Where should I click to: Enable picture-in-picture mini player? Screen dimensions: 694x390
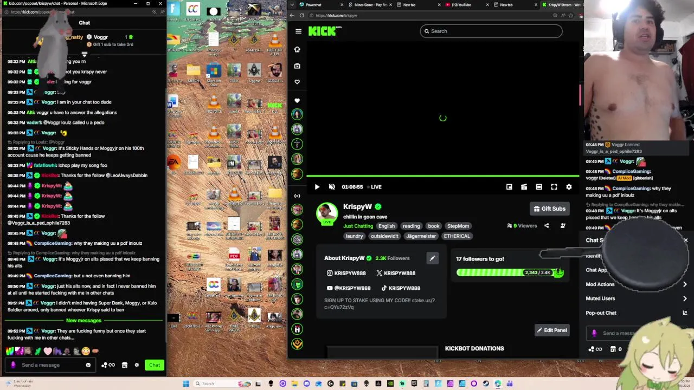tap(509, 187)
